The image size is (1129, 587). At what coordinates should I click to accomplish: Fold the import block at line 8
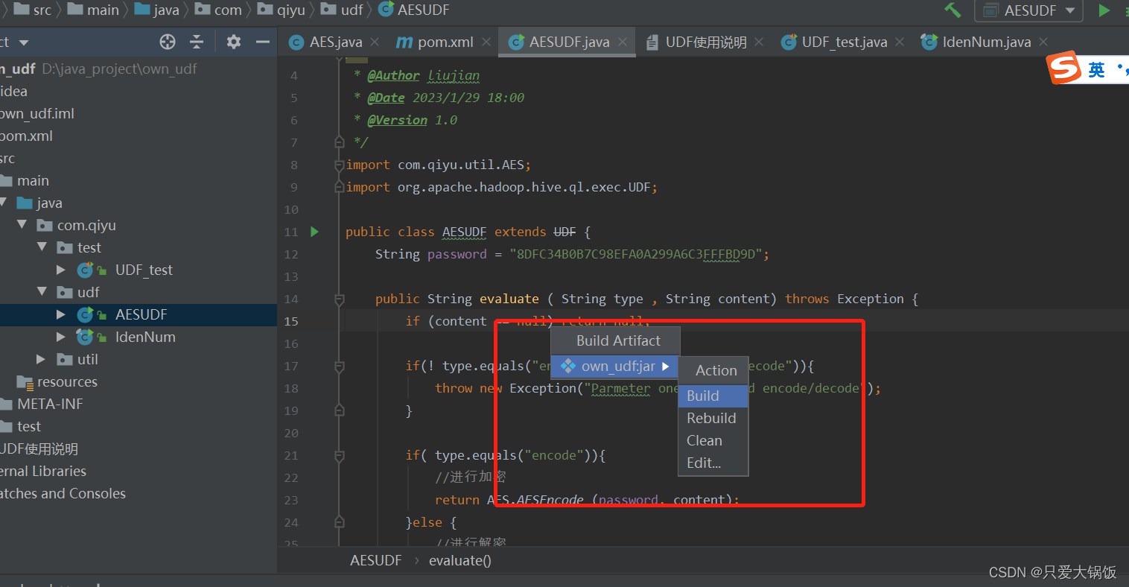pyautogui.click(x=340, y=165)
